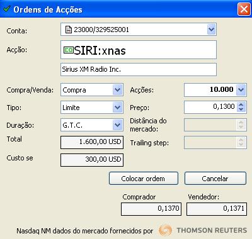Click the Custo se 300,00 USD box
Screen dimensions: 252x239
(92, 160)
